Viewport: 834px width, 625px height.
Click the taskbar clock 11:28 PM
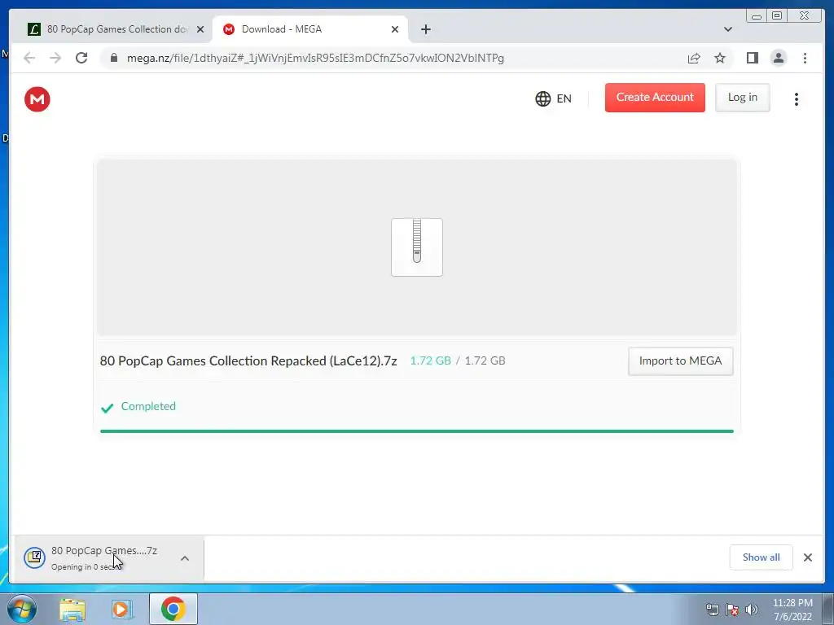click(x=792, y=603)
